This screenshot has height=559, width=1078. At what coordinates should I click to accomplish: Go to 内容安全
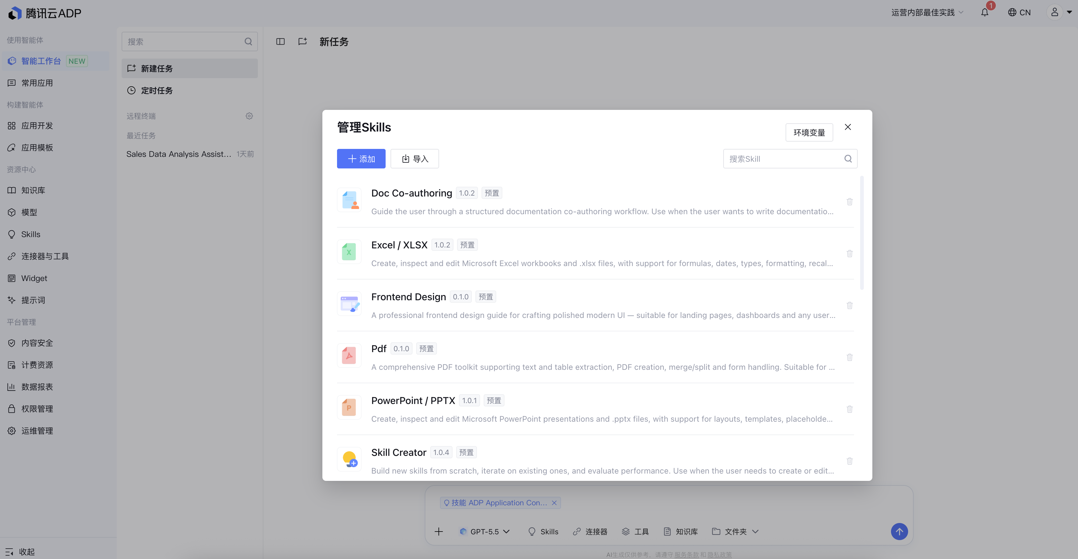(x=55, y=343)
